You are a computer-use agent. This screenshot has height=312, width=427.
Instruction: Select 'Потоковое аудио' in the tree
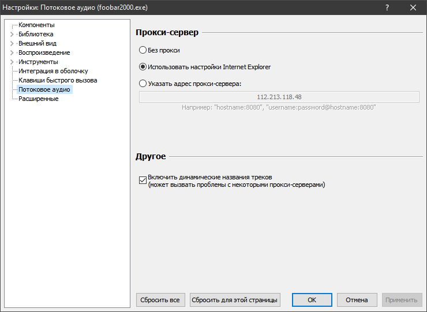click(x=44, y=90)
